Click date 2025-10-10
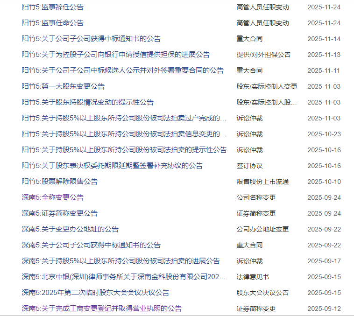354x316 pixels. tap(324, 182)
